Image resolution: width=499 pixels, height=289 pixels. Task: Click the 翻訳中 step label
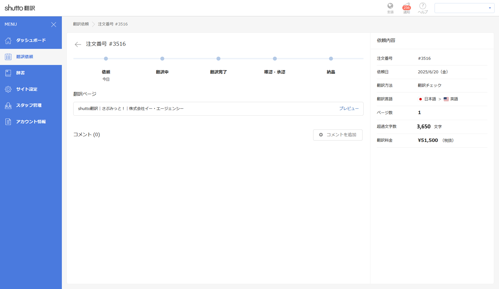click(162, 72)
